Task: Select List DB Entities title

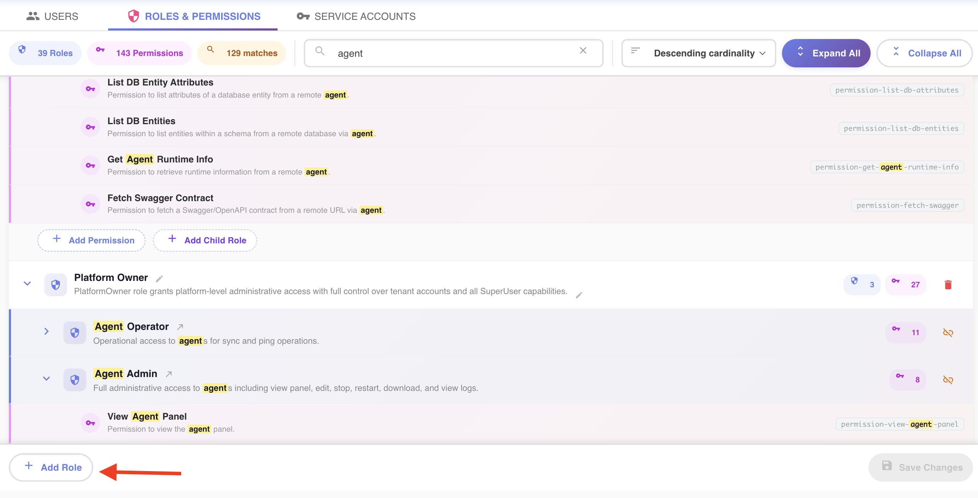Action: pos(141,121)
